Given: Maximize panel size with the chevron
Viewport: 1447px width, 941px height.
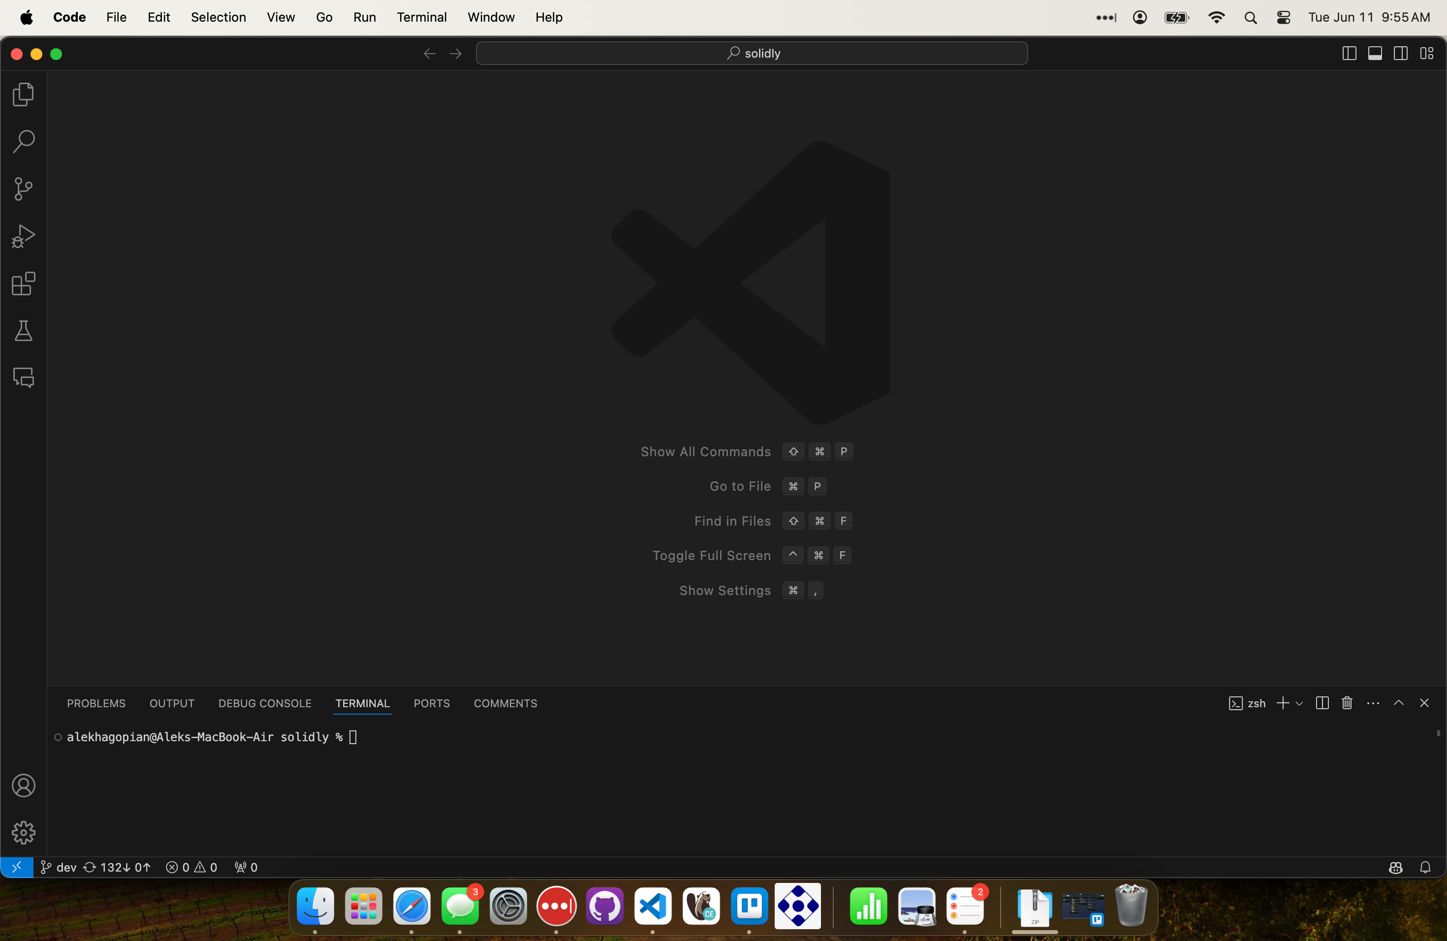Looking at the screenshot, I should tap(1398, 703).
